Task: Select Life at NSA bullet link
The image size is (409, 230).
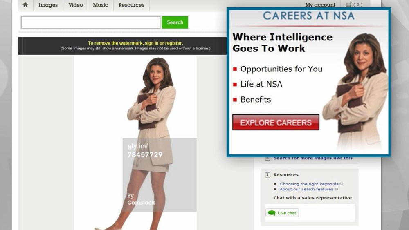Action: pyautogui.click(x=261, y=84)
